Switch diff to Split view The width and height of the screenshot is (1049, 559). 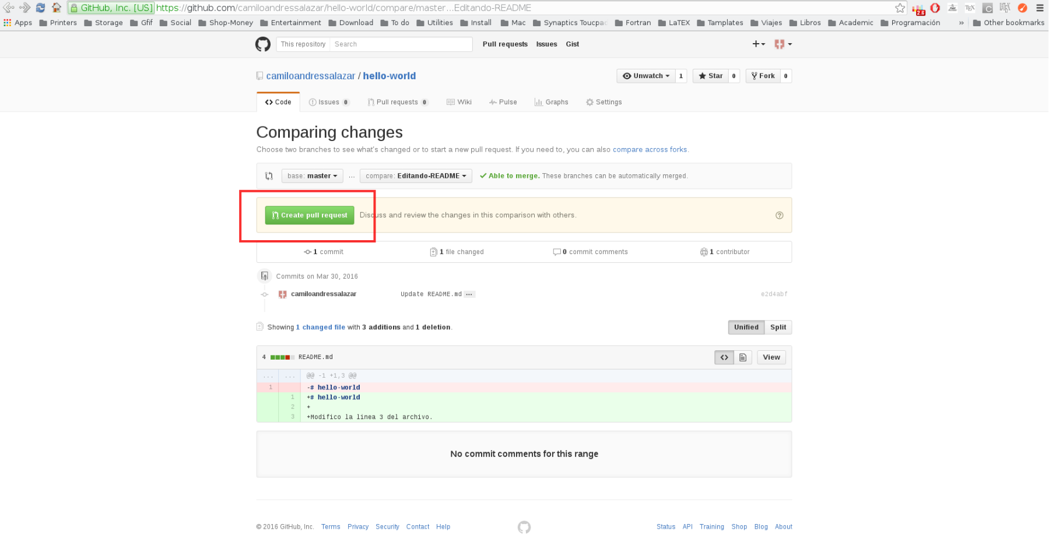778,328
